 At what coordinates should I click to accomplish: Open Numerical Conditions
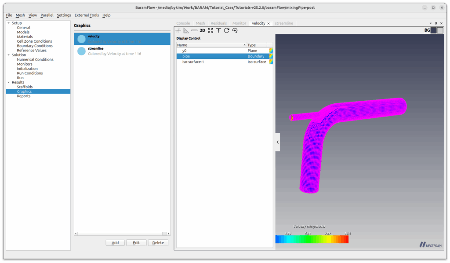coord(35,59)
